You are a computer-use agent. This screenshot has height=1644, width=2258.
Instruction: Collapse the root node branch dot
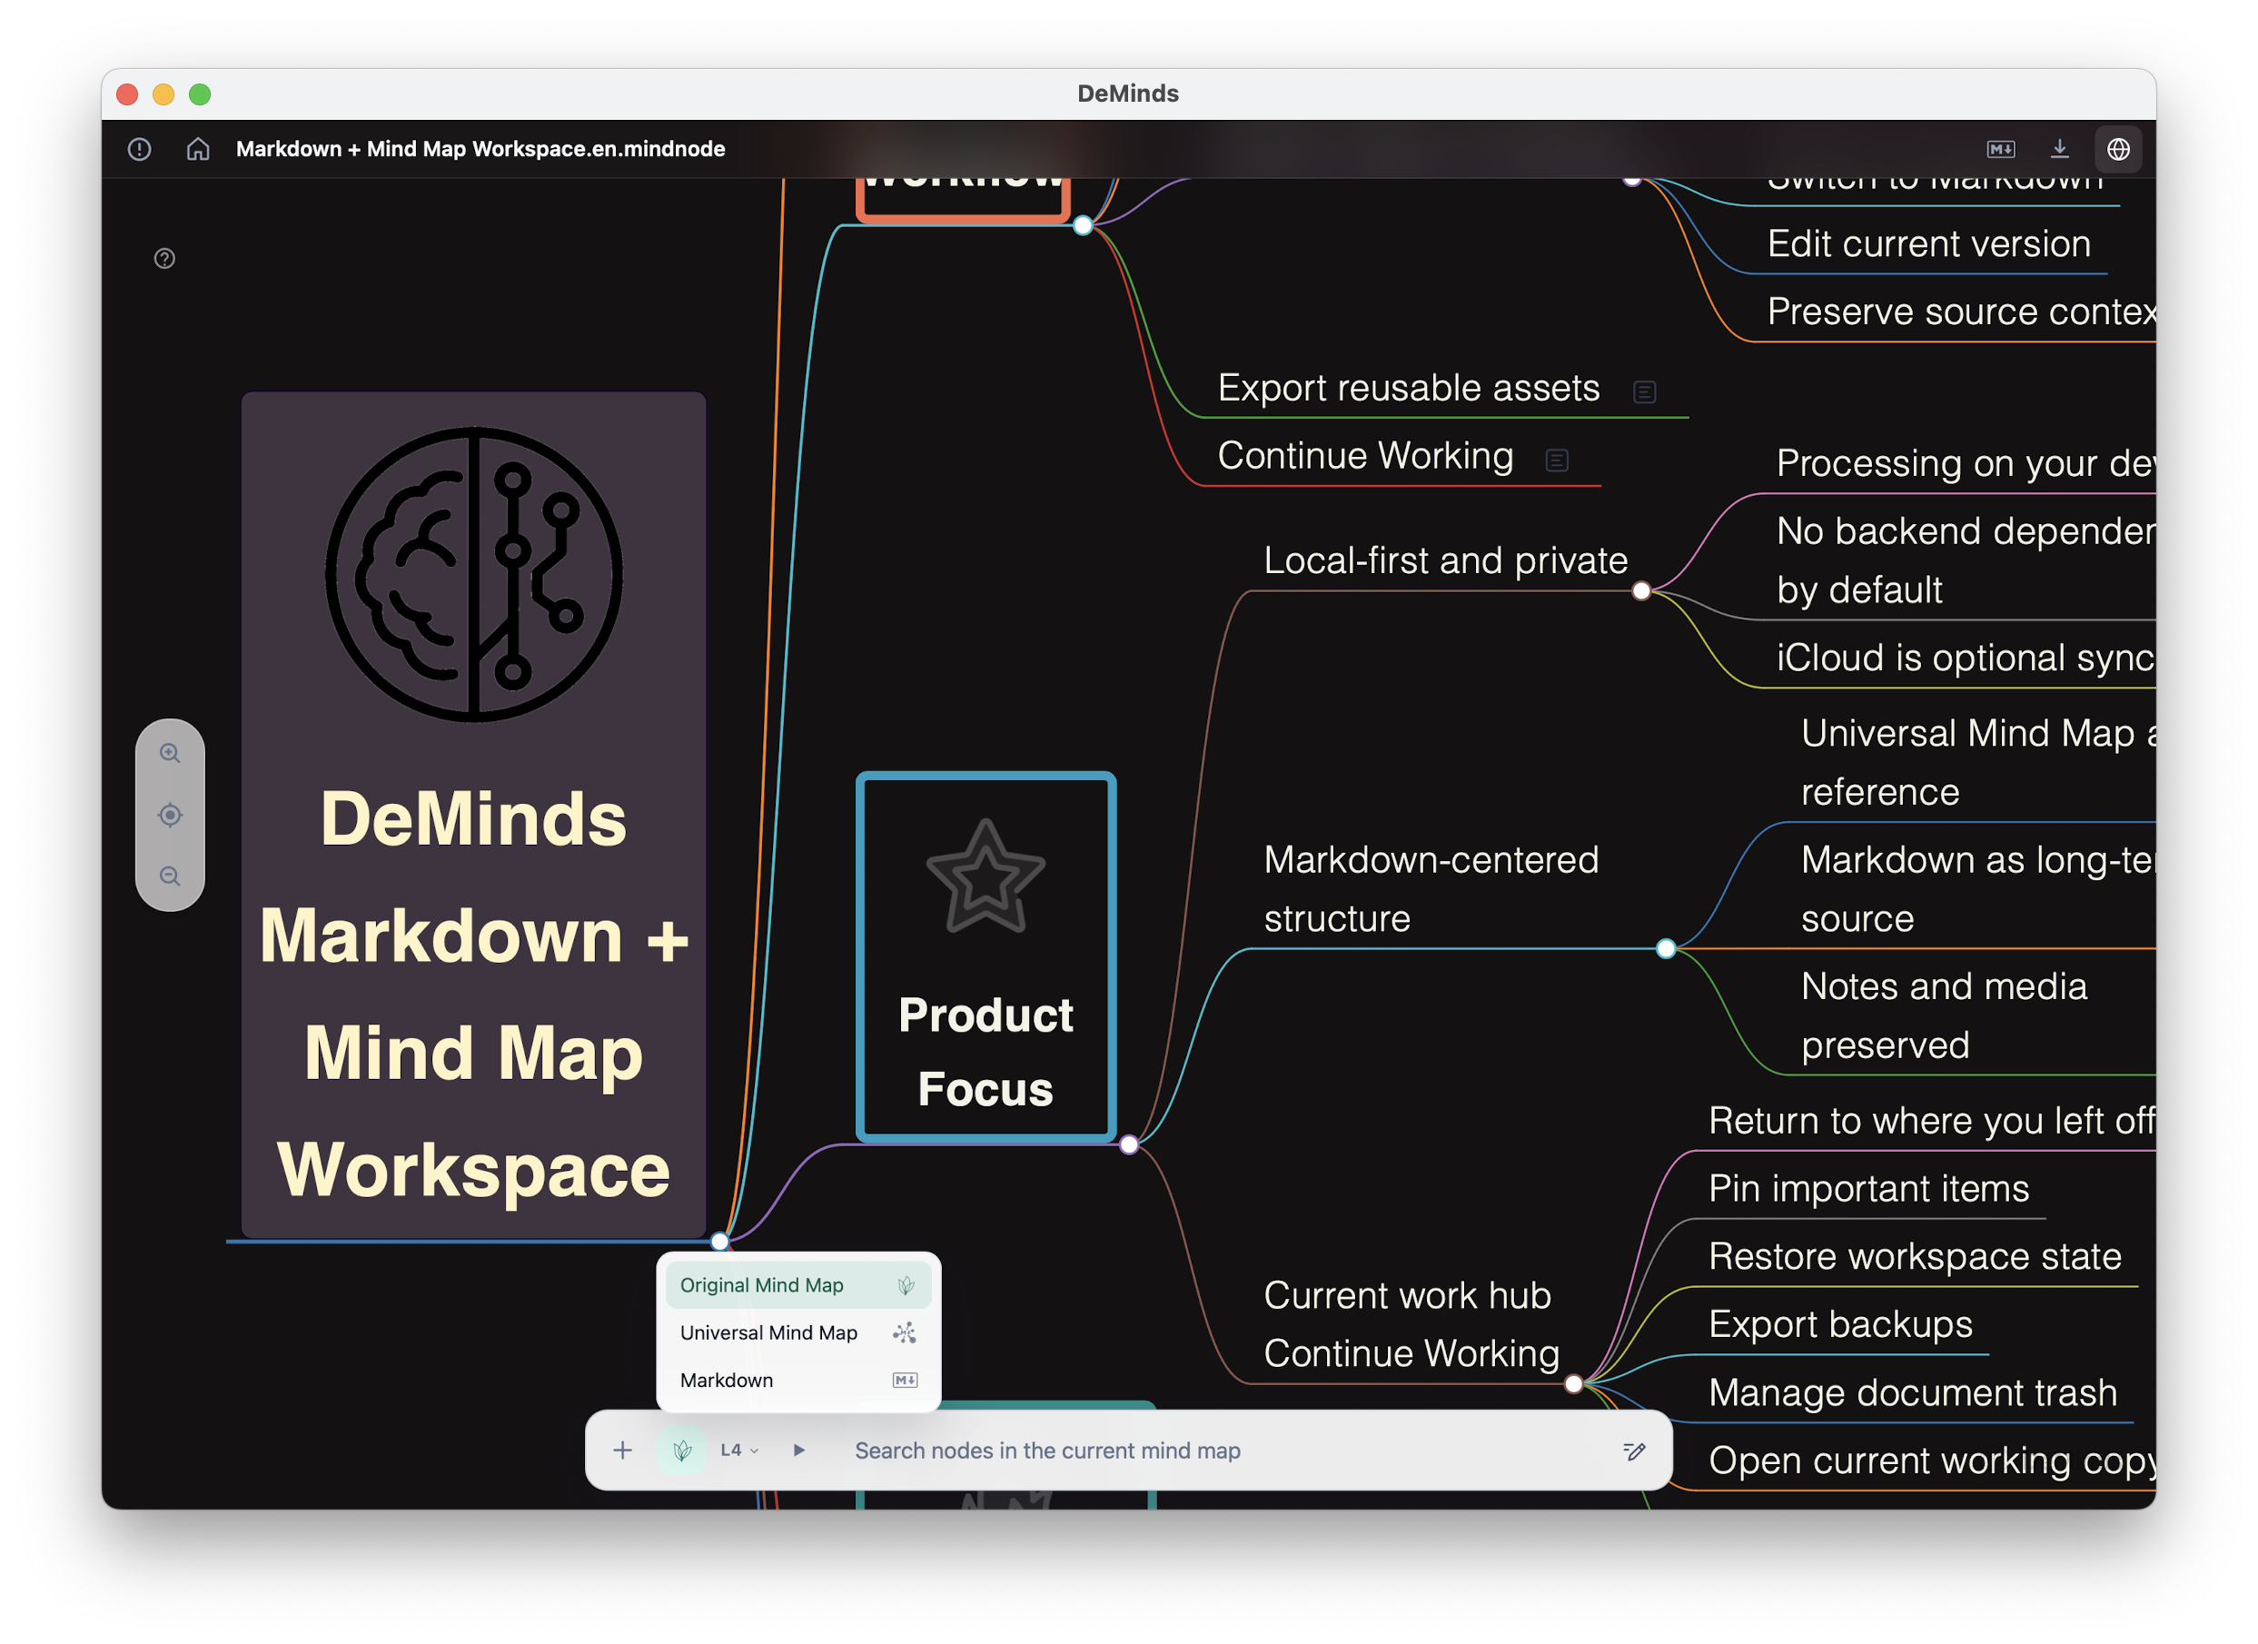[x=719, y=1242]
